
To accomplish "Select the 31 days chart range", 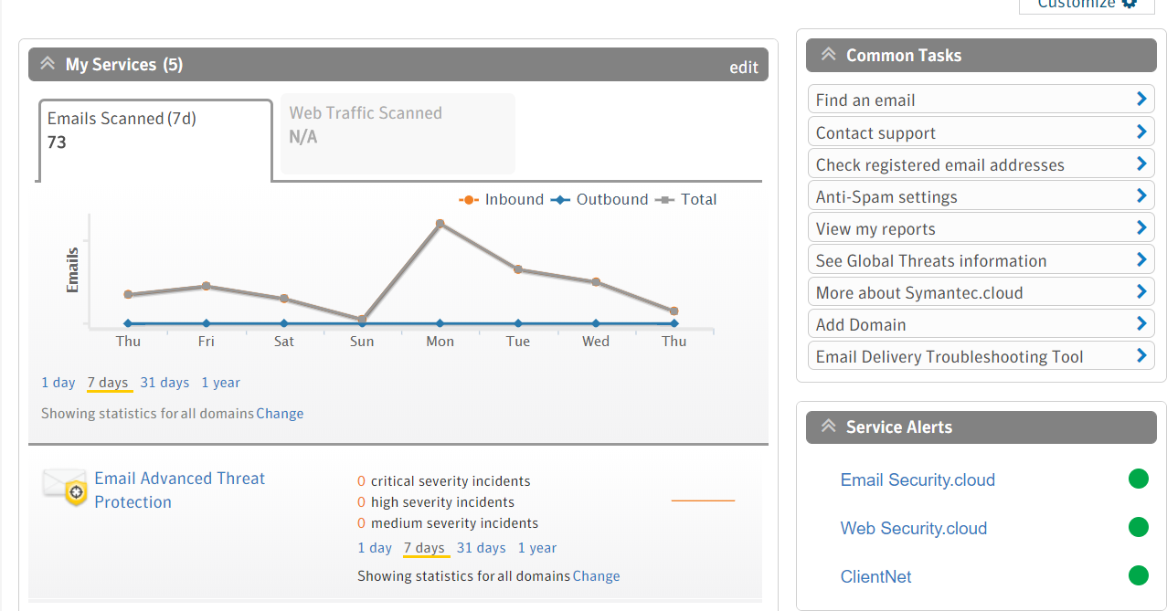I will pyautogui.click(x=164, y=382).
